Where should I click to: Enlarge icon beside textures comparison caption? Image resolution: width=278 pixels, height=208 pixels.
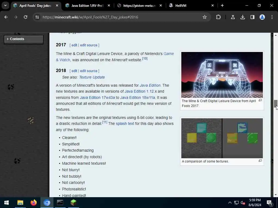click(260, 161)
